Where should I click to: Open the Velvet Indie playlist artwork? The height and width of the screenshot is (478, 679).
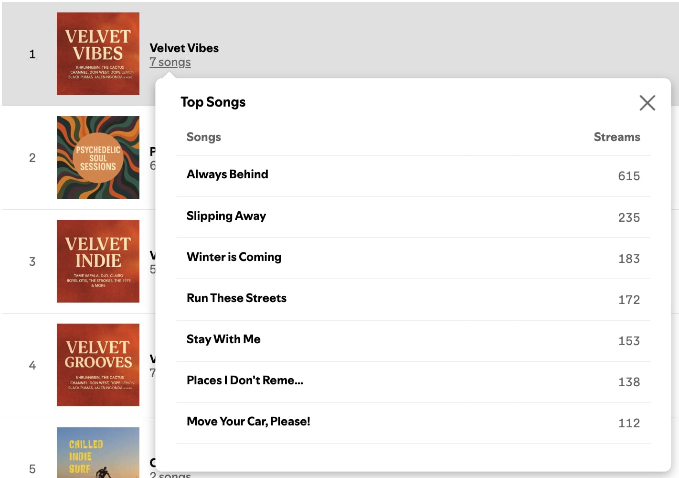click(98, 261)
